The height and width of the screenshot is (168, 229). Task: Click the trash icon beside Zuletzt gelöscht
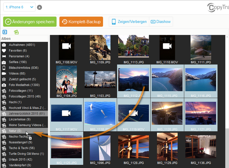point(4,79)
